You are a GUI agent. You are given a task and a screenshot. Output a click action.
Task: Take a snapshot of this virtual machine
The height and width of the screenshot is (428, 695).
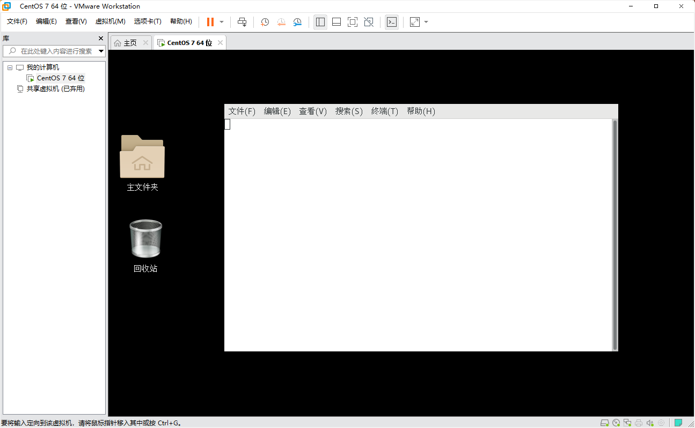265,22
